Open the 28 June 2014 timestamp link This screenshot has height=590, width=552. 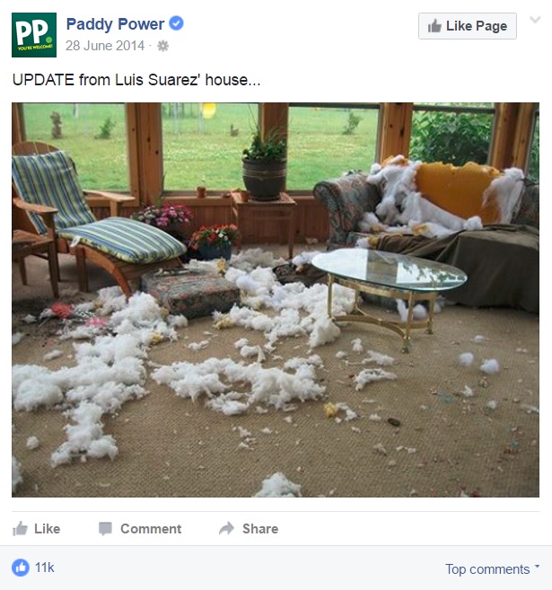click(105, 46)
